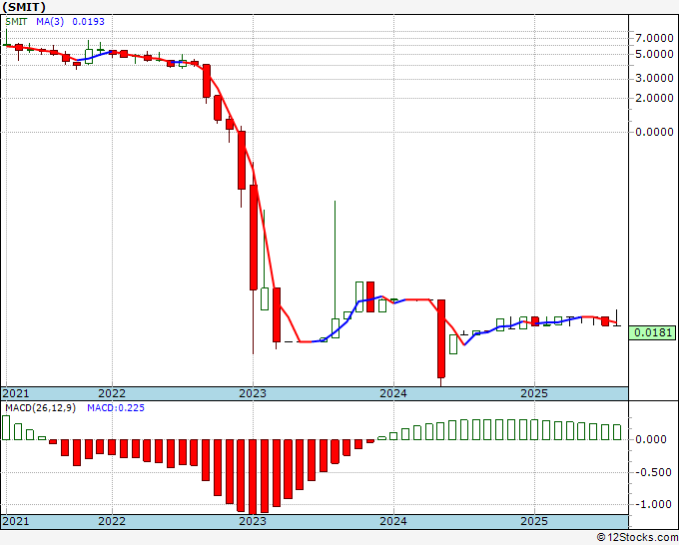Click 2023 on the price chart timeline
679x545 pixels.
coord(253,393)
